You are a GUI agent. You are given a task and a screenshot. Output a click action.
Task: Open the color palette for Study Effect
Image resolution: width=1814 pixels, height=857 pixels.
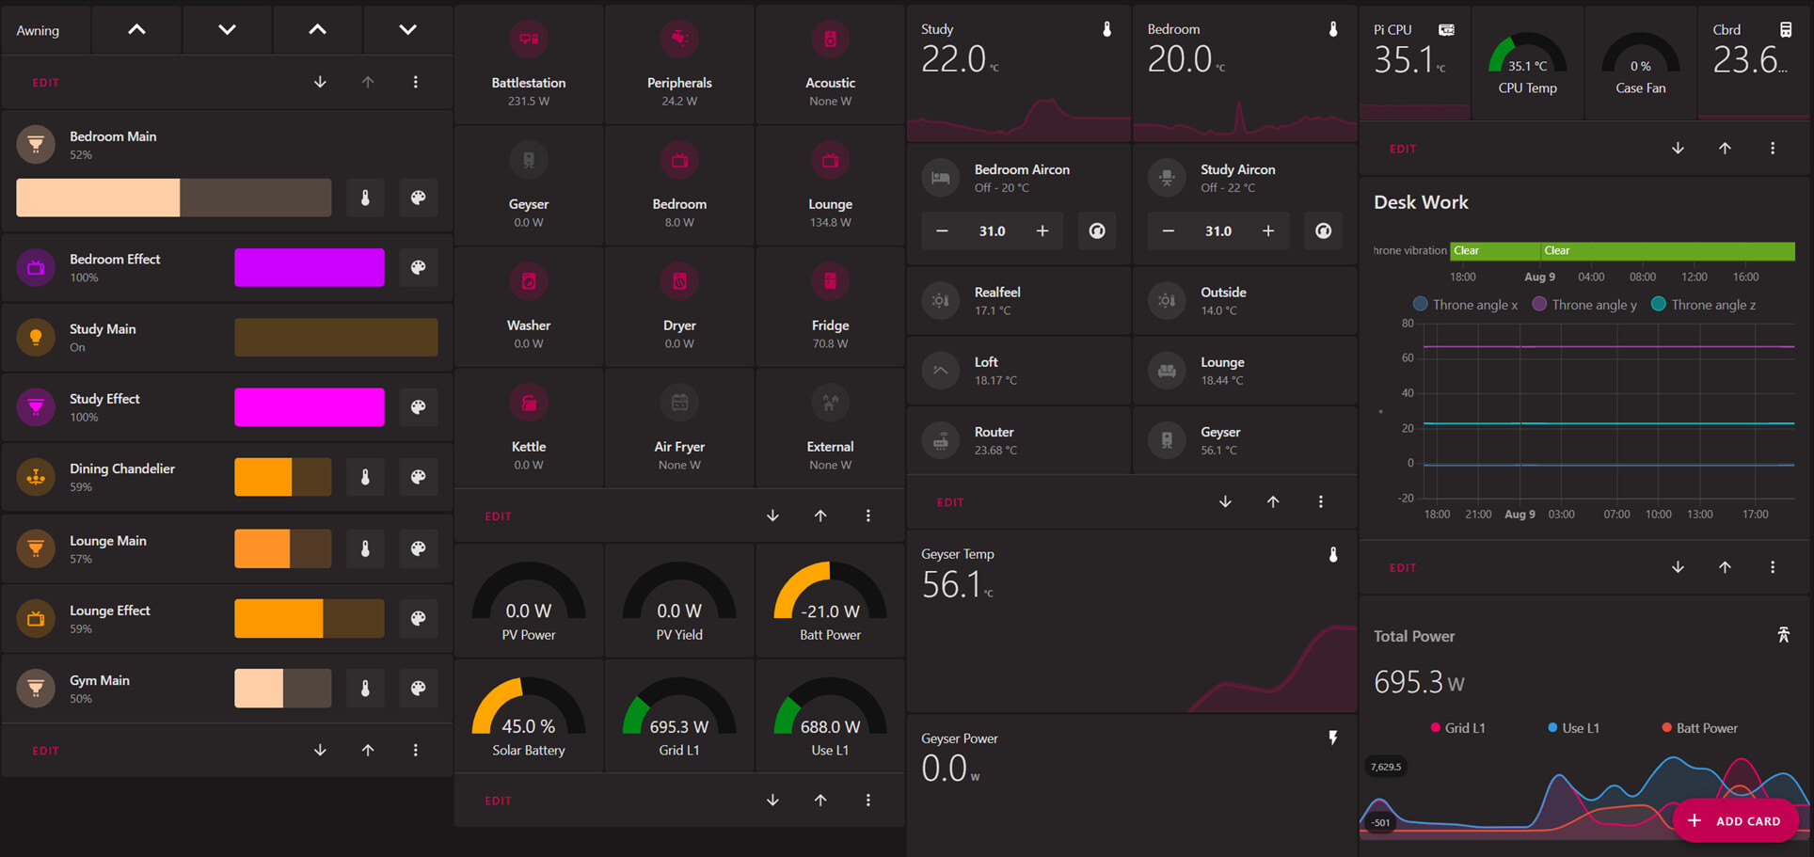(418, 406)
